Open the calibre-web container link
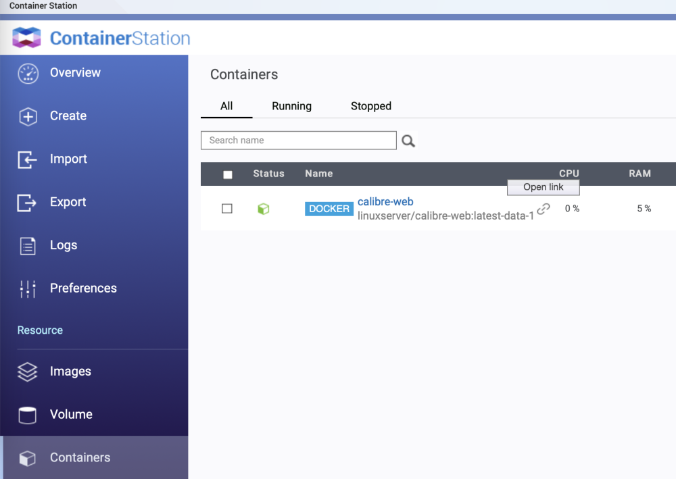 [x=385, y=201]
